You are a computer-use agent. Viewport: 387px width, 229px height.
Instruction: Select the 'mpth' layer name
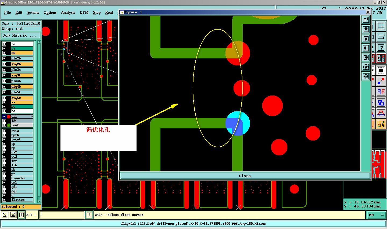click(22, 135)
